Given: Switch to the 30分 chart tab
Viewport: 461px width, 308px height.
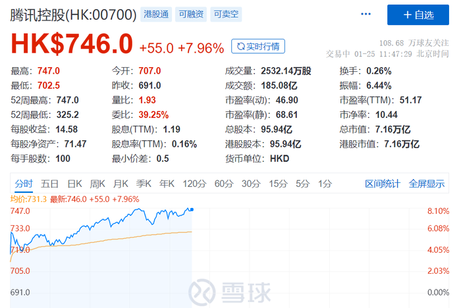Looking at the screenshot, I should [x=251, y=184].
